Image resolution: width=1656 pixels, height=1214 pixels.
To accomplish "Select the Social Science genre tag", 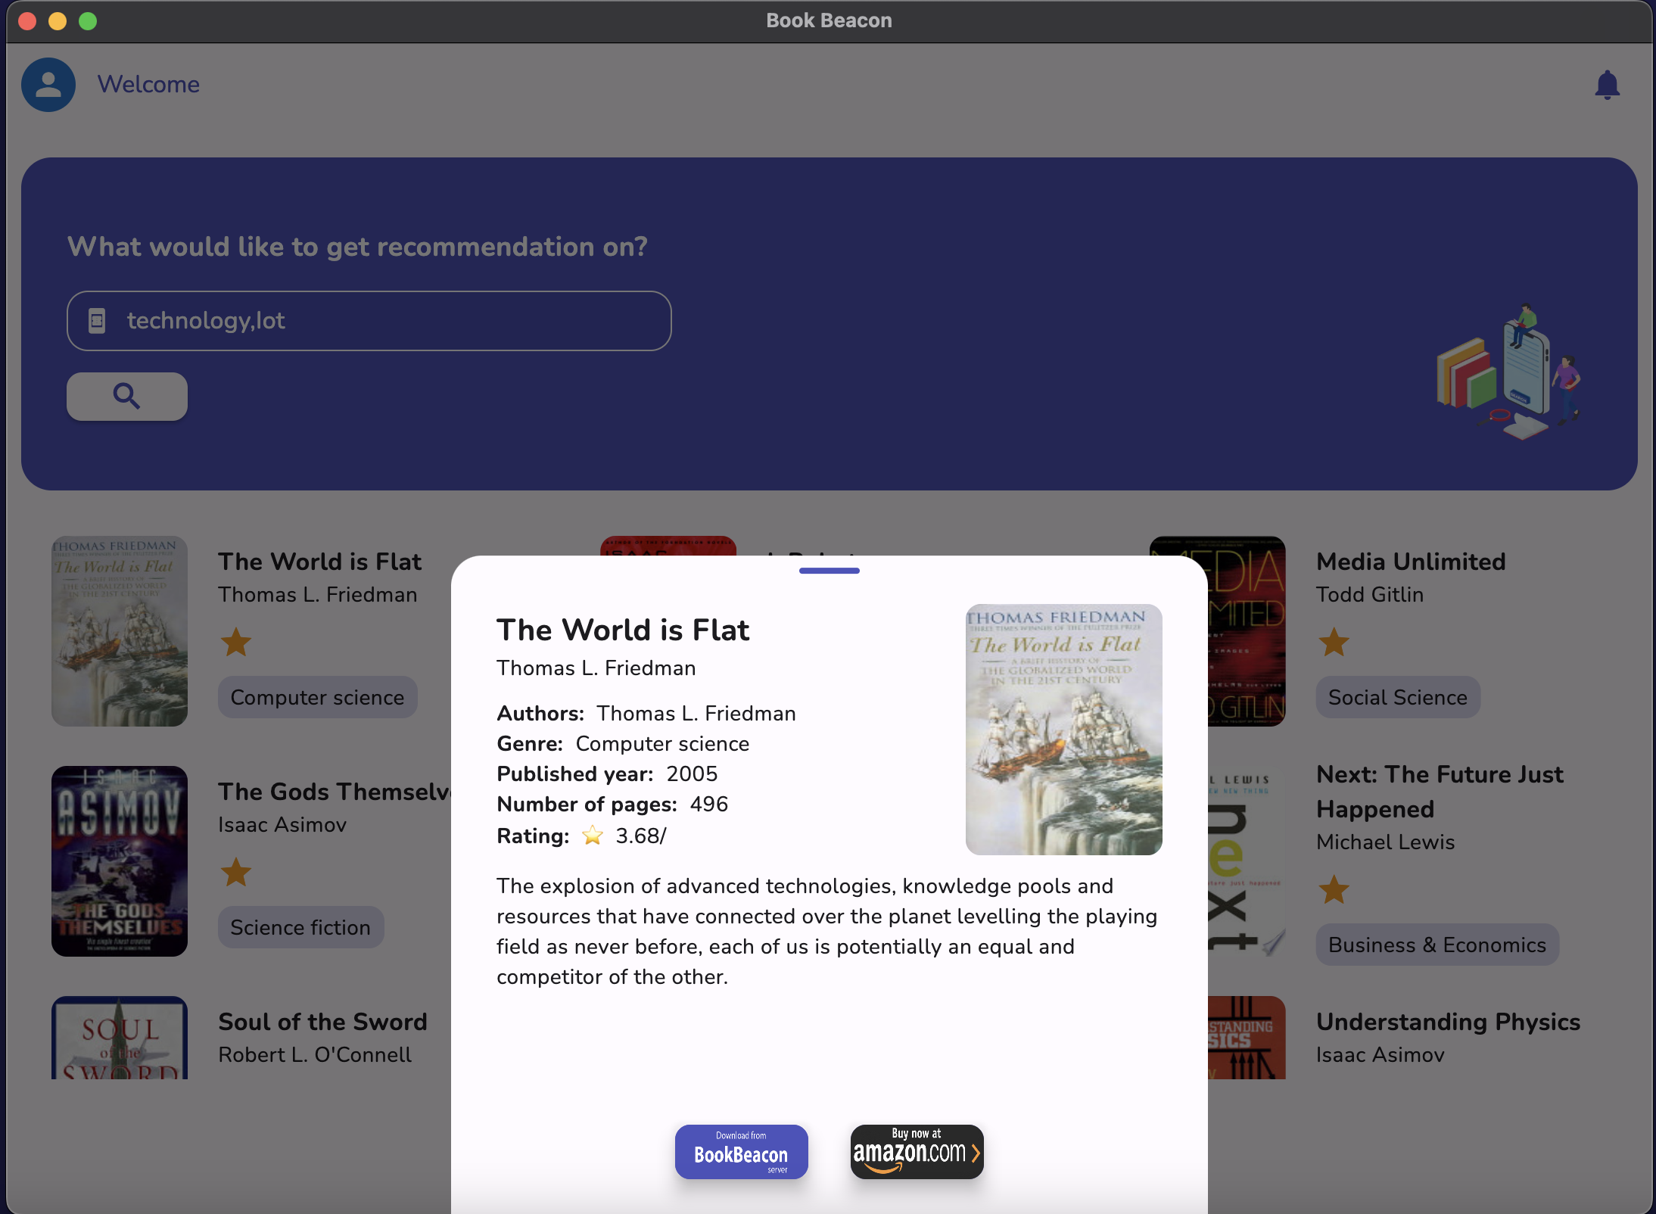I will click(1397, 697).
